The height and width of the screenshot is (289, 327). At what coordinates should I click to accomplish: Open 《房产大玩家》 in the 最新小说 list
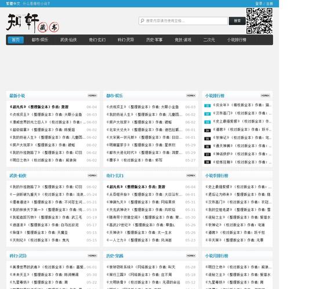42,145
